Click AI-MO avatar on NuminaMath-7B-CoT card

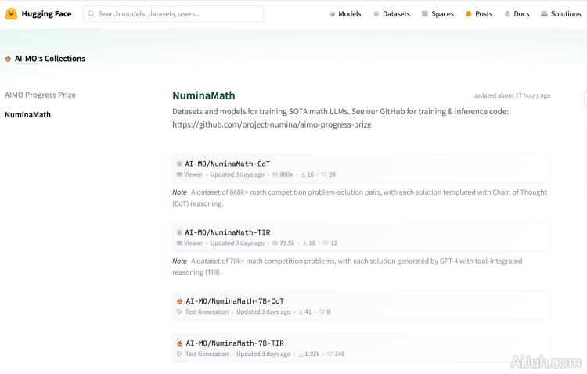pyautogui.click(x=180, y=301)
